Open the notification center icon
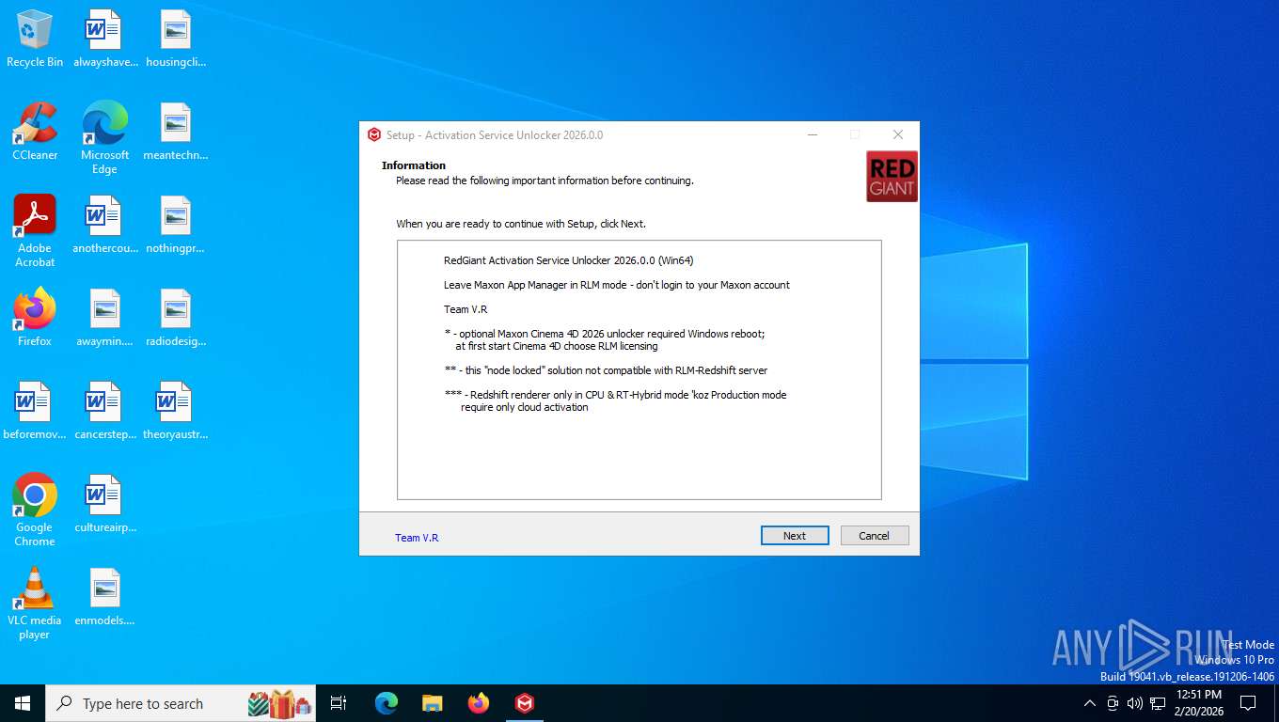The image size is (1279, 722). pos(1248,703)
